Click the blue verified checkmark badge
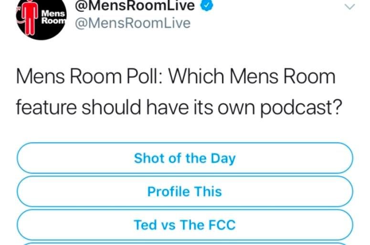The image size is (370, 245). (207, 5)
